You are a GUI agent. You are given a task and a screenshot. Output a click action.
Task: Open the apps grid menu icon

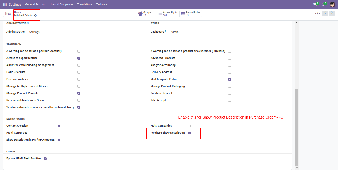coord(5,4)
